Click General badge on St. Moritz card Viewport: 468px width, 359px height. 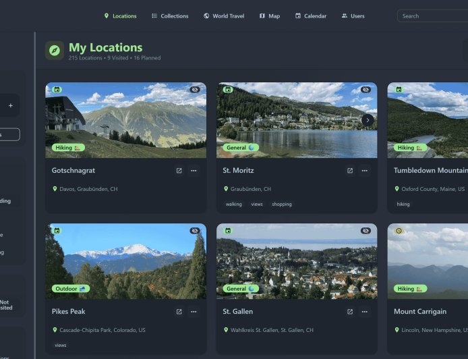[241, 148]
